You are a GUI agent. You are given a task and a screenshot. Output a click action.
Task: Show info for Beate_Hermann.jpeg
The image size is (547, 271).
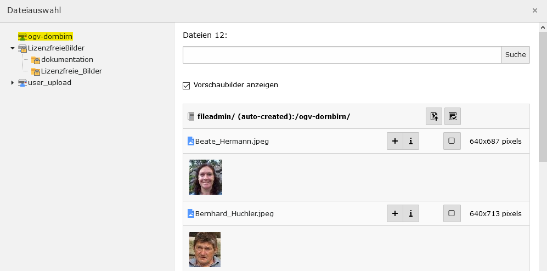pyautogui.click(x=411, y=141)
